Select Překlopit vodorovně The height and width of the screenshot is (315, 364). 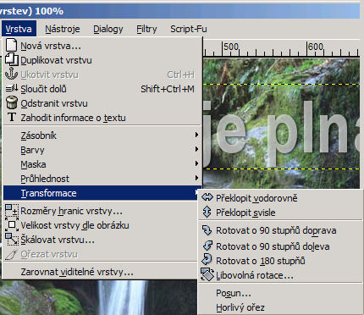[281, 198]
